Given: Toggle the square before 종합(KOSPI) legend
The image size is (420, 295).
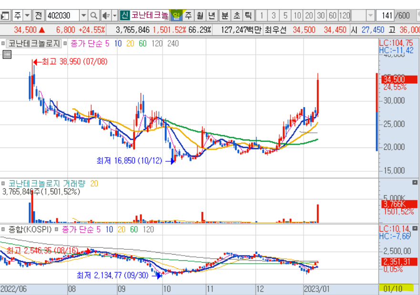Looking at the screenshot, I should point(3,229).
